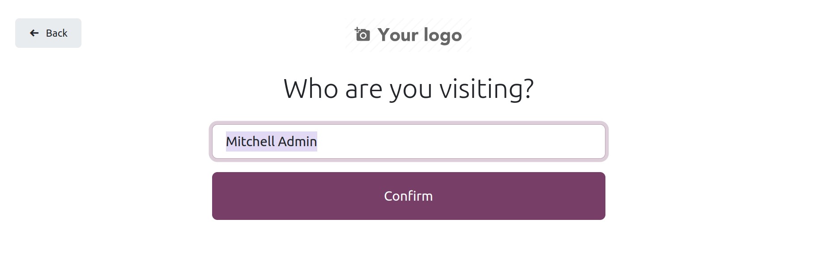This screenshot has height=274, width=822.
Task: Click the word 'Admin' in the input
Action: pyautogui.click(x=297, y=142)
